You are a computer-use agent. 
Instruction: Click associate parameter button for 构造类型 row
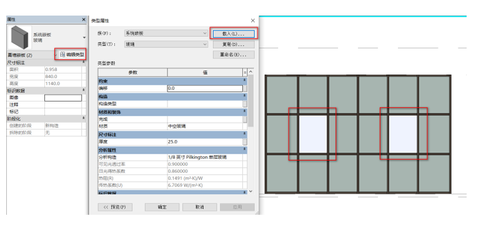(245, 104)
